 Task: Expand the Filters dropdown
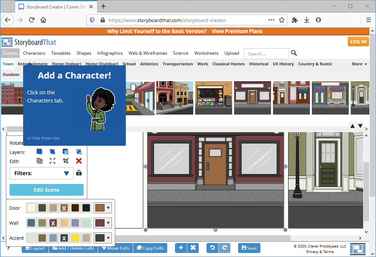66,173
